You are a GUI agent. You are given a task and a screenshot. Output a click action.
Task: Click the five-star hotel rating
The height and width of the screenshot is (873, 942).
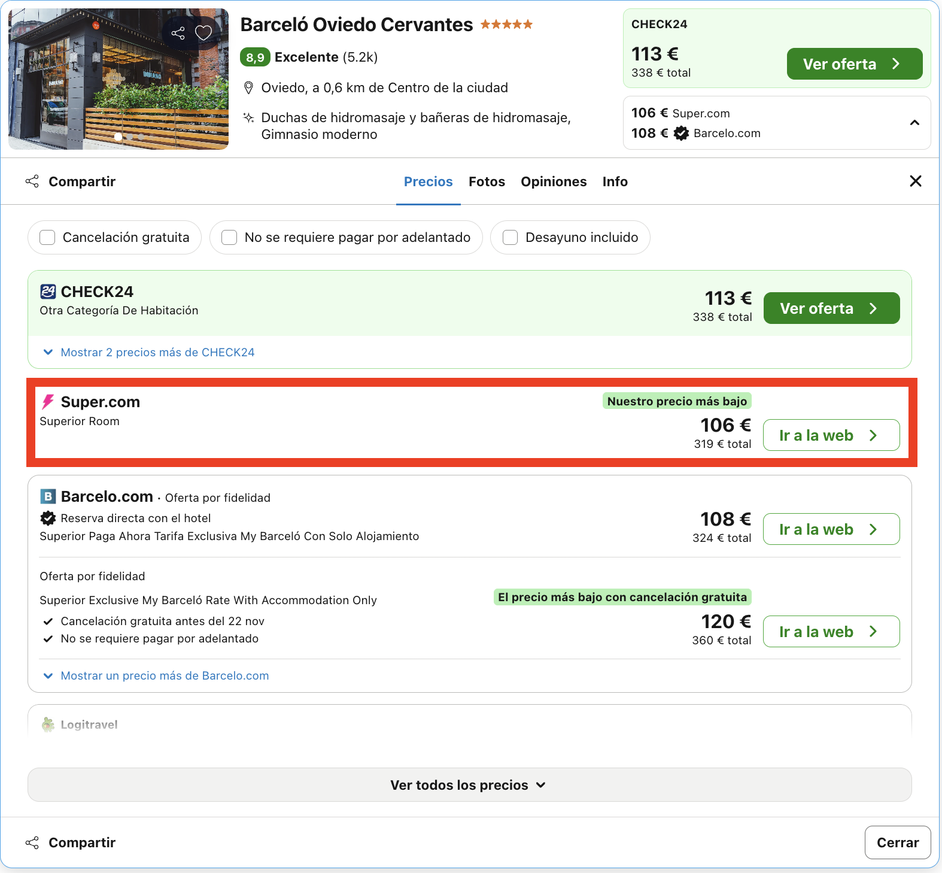click(x=506, y=25)
